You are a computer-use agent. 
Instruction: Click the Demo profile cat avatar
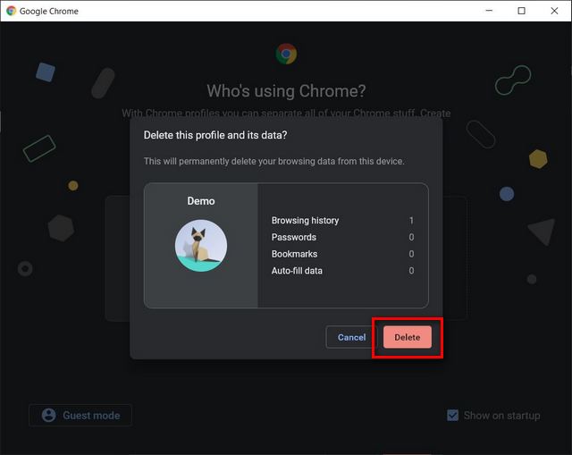(x=201, y=245)
